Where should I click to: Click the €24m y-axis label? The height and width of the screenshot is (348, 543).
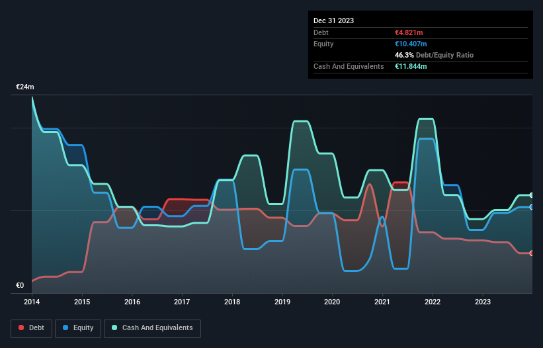(25, 87)
